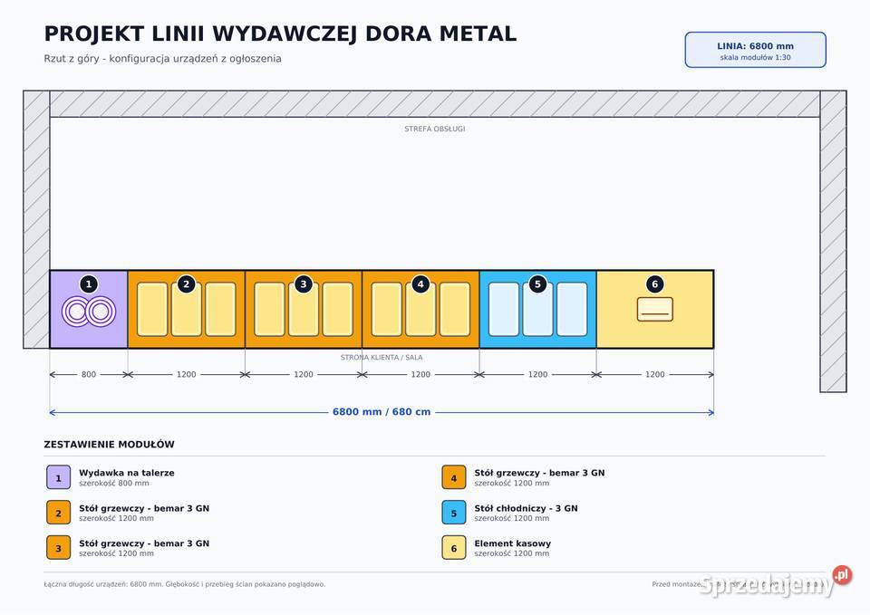
Task: Click the 'Element kasowy' legend entry
Action: click(x=513, y=543)
